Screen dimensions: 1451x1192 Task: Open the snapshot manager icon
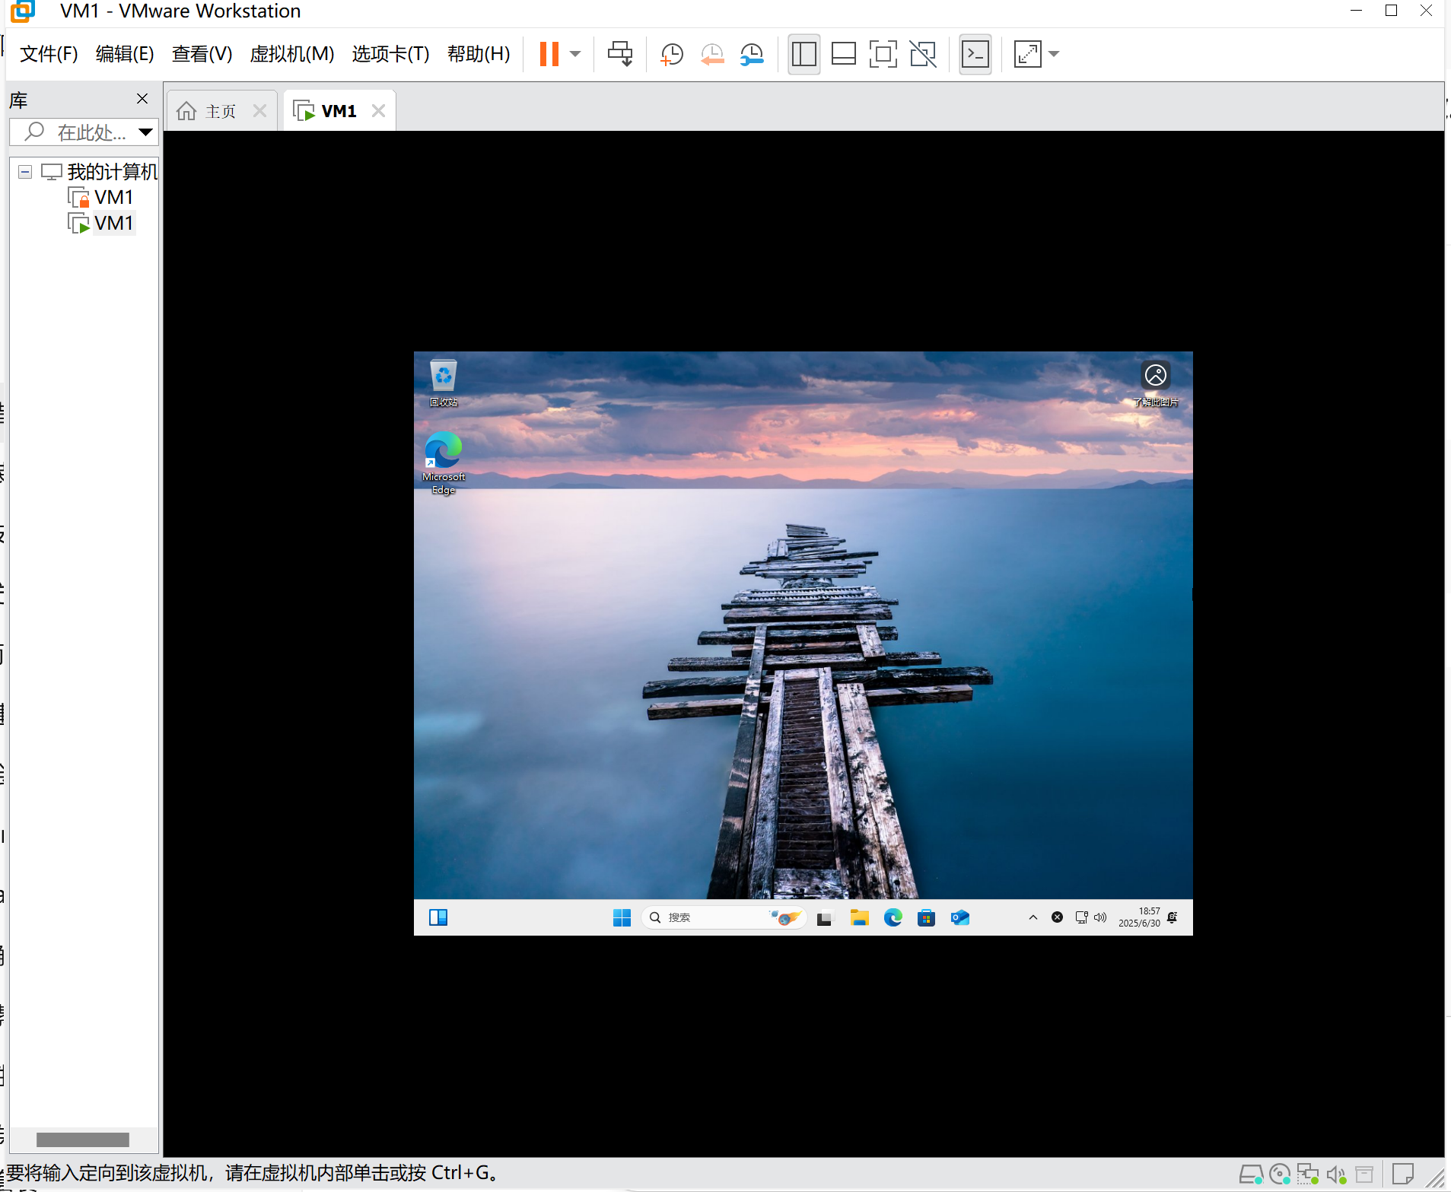pos(752,54)
